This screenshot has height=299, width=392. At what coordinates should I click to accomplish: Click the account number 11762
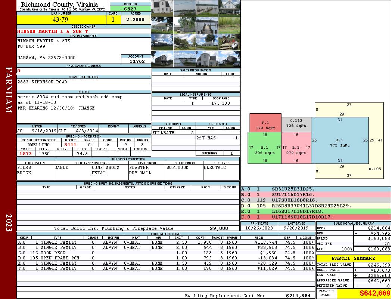(x=137, y=61)
